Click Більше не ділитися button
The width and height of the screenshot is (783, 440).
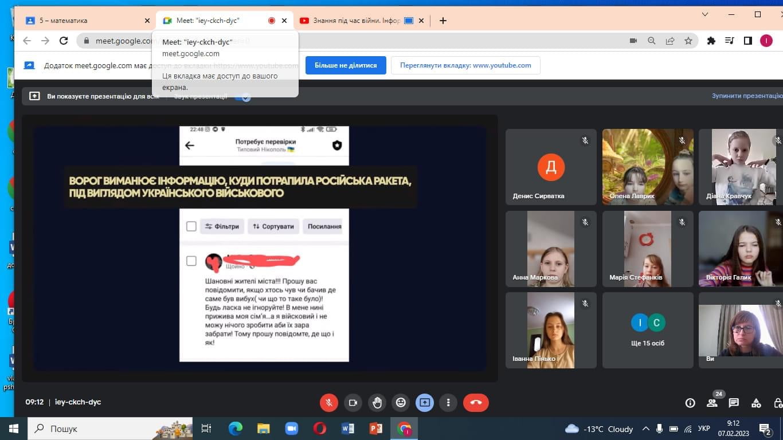click(x=346, y=65)
